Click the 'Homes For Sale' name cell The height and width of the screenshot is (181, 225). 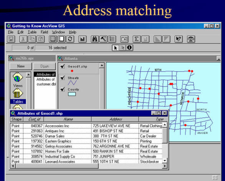pos(68,151)
